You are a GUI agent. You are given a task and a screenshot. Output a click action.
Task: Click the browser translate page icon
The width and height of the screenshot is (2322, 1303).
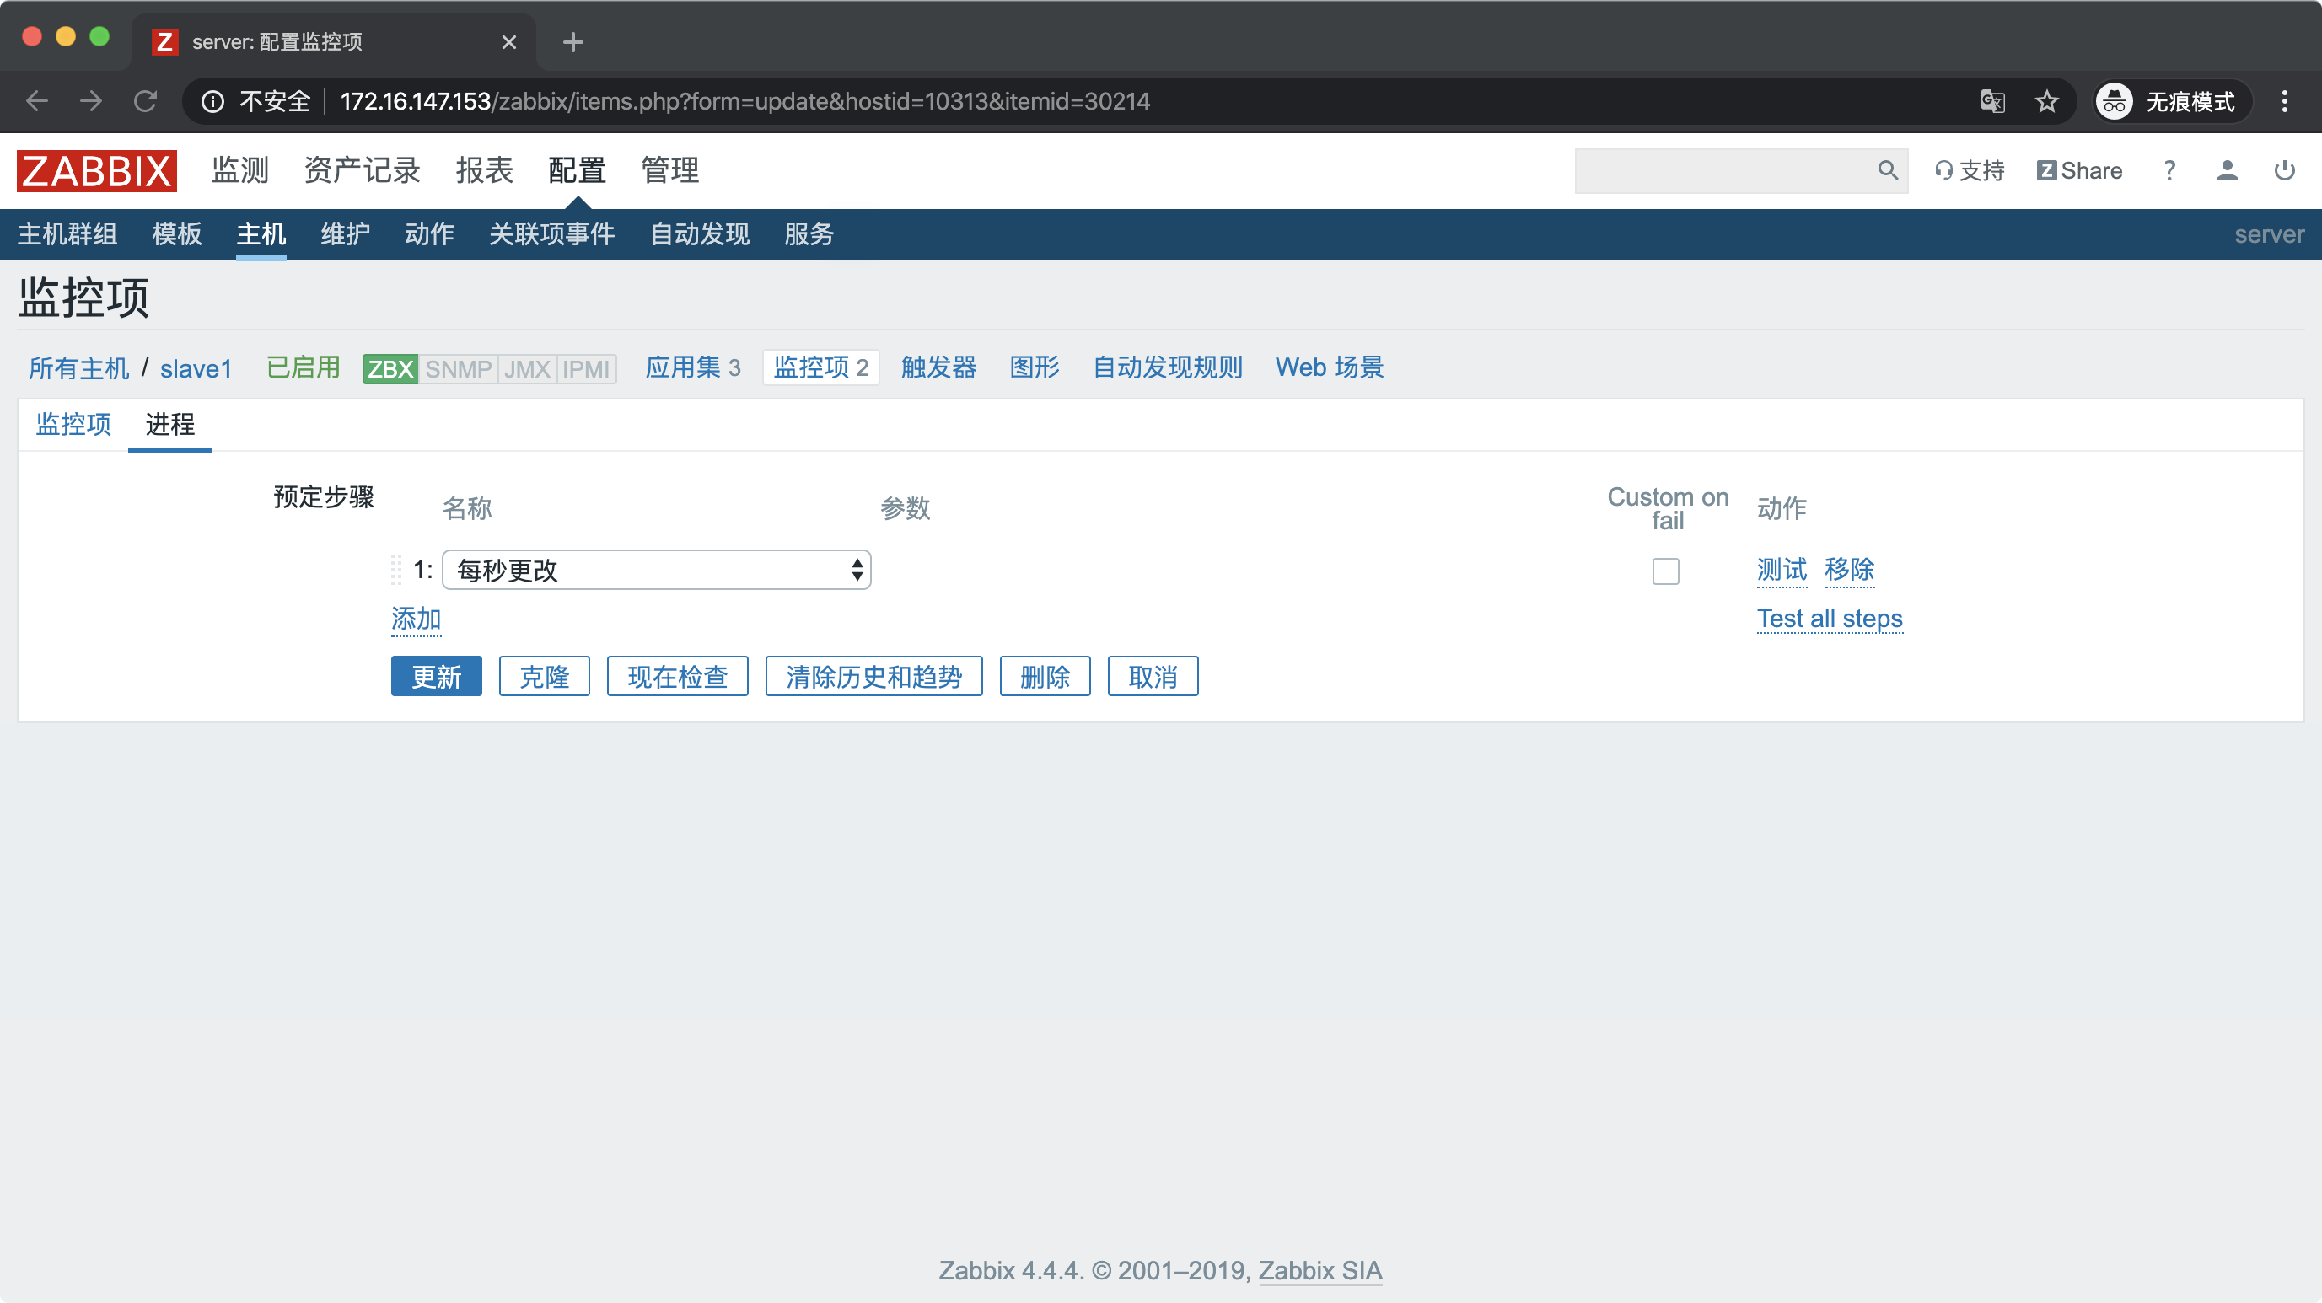1992,101
